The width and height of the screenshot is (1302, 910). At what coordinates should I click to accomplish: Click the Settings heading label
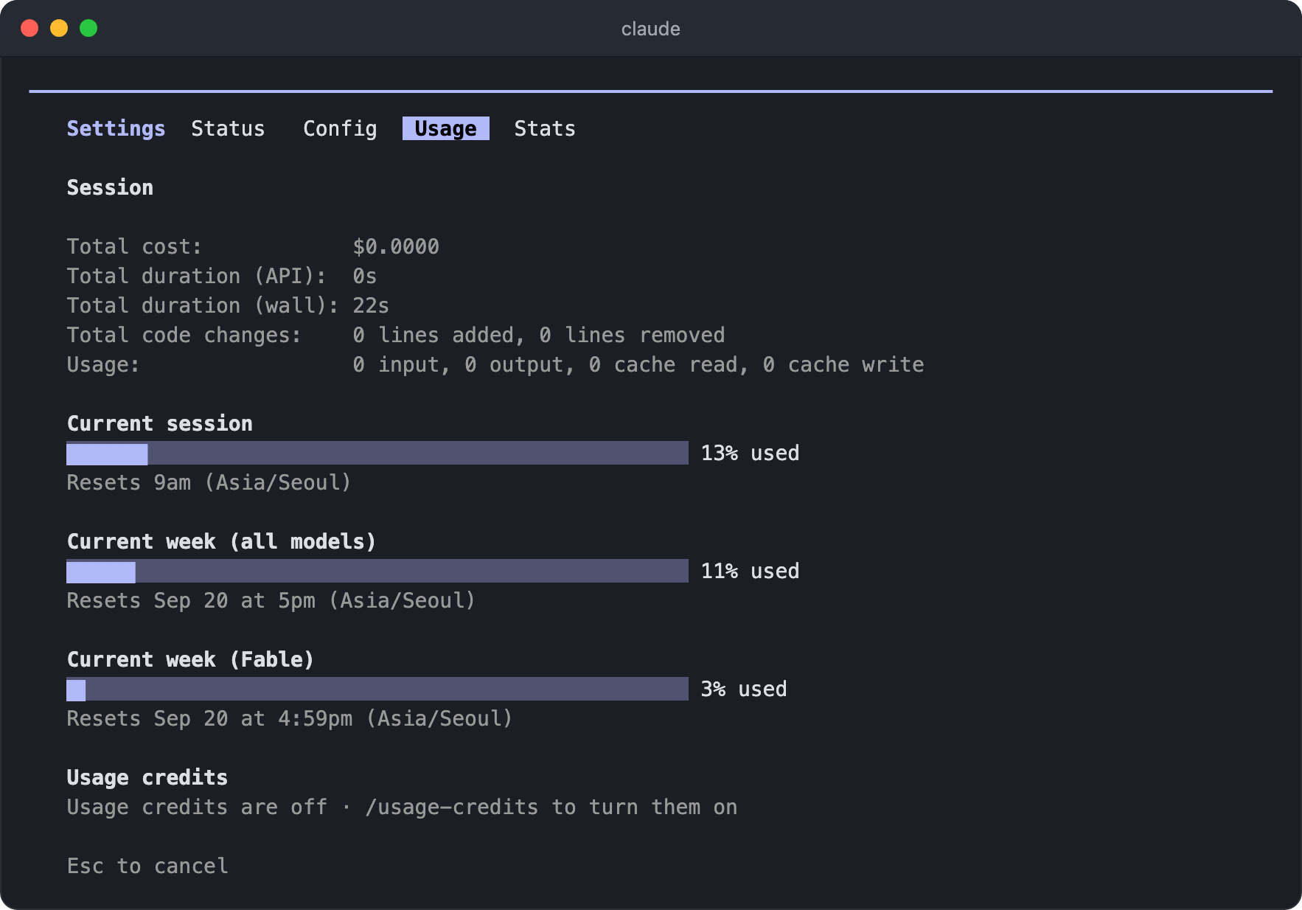click(x=116, y=128)
